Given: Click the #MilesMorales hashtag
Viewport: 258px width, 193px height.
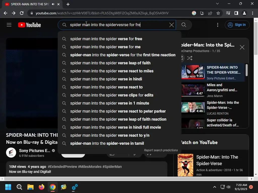Looking at the screenshot, I should pyautogui.click(x=90, y=167).
